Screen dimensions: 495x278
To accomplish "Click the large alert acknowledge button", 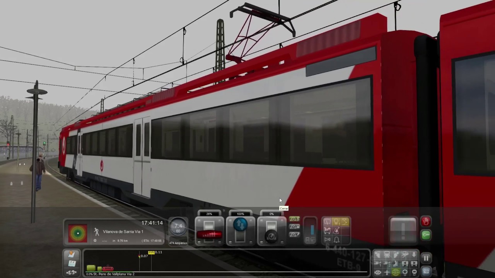I will click(x=403, y=230).
